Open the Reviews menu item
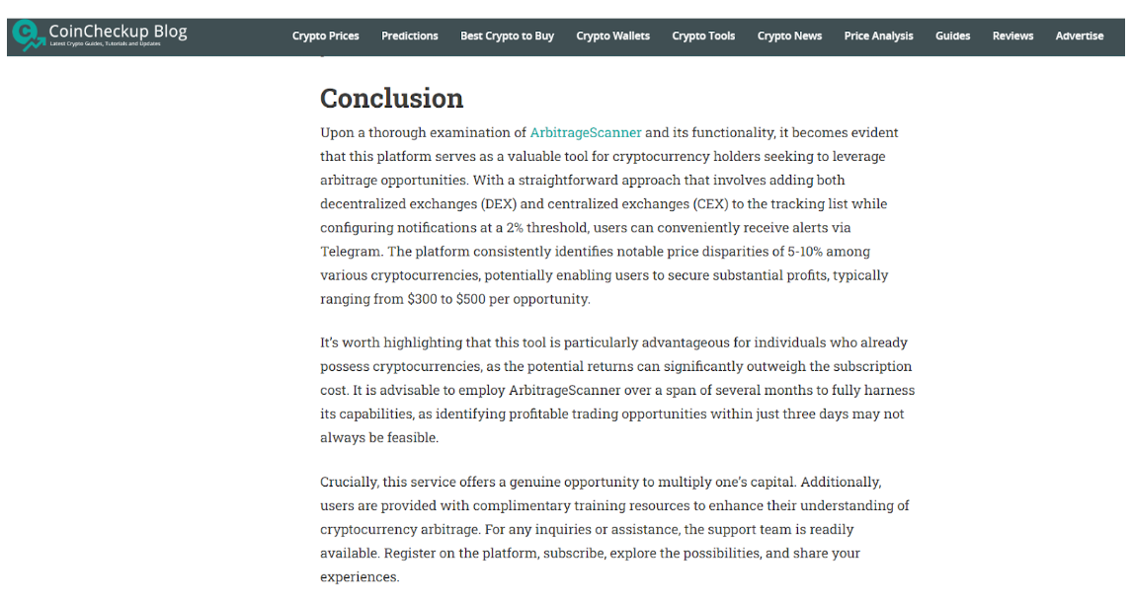The image size is (1131, 603). pyautogui.click(x=1012, y=37)
